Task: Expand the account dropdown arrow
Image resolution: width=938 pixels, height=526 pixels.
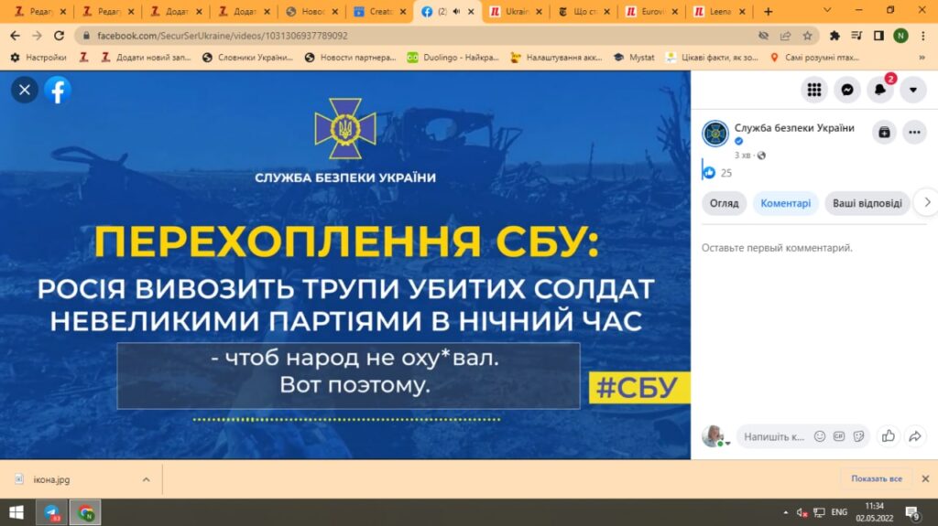Action: (913, 90)
